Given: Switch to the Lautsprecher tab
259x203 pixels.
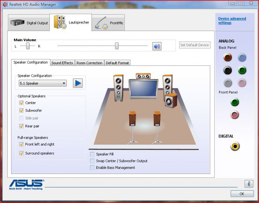Looking at the screenshot, I should coord(71,22).
